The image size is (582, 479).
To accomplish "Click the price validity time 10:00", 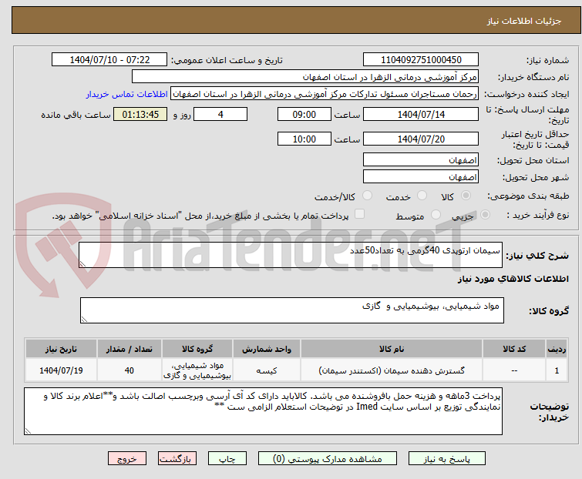I will [304, 139].
